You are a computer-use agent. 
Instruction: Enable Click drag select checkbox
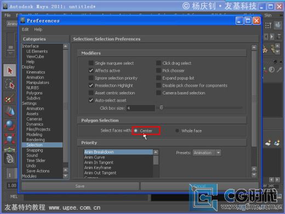tap(158, 63)
